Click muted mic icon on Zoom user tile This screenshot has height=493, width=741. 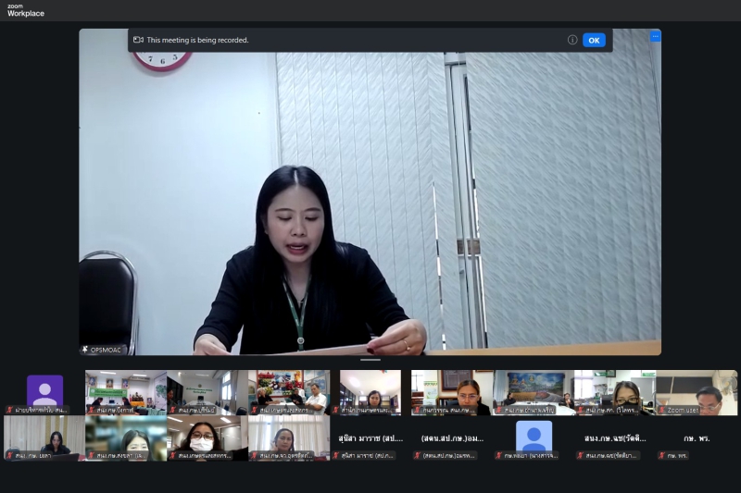[661, 410]
